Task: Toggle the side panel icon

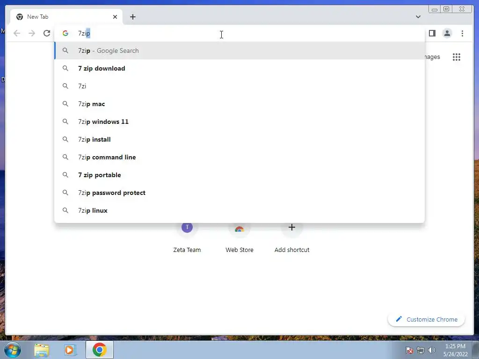Action: tap(432, 33)
